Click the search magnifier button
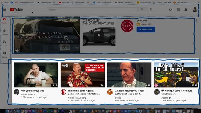The image size is (201, 113). (x=142, y=10)
